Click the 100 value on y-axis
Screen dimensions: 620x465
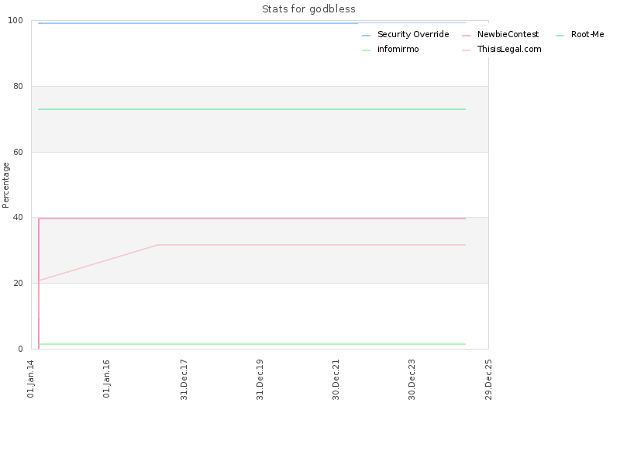point(15,21)
